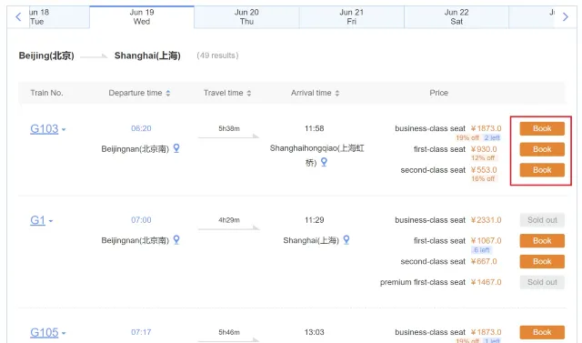Click the G105 departure time 07:17
The height and width of the screenshot is (343, 582).
coord(141,332)
